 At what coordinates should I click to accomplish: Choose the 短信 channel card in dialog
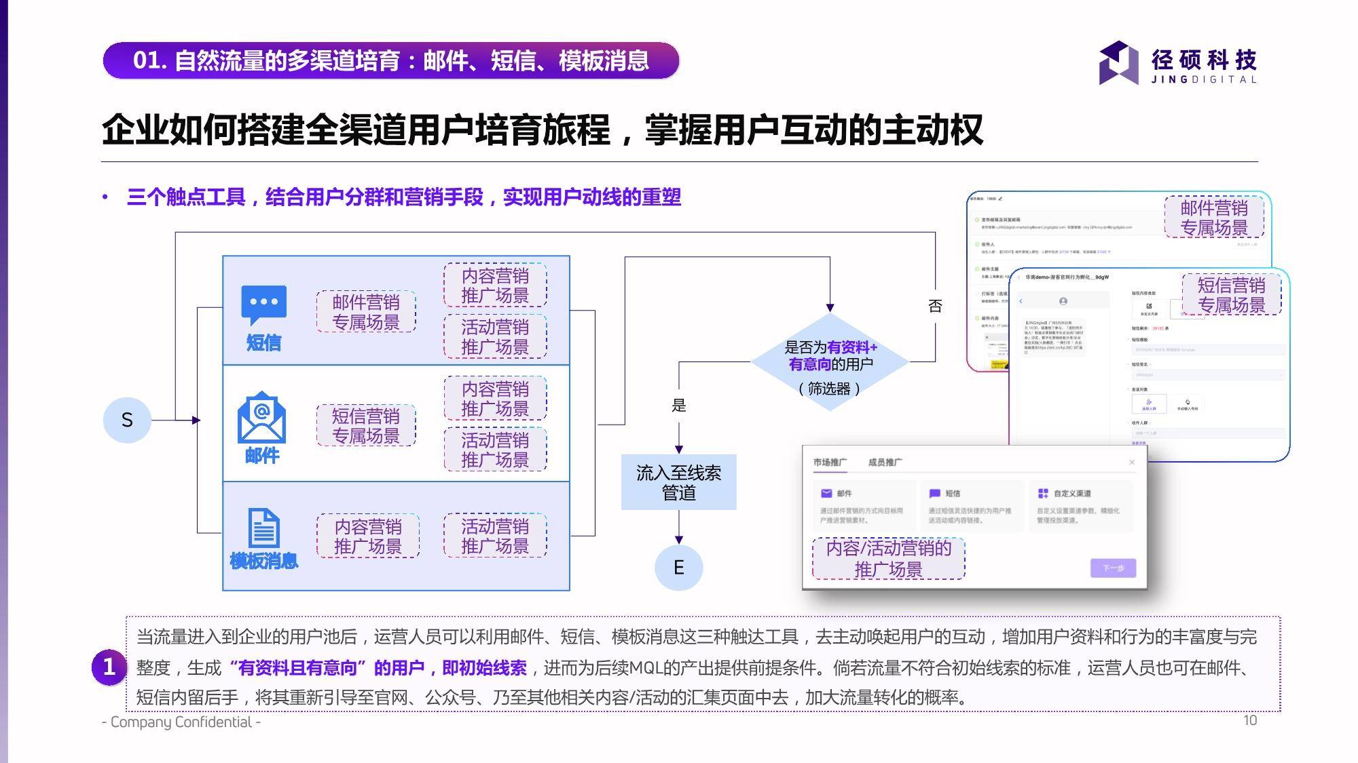[972, 506]
